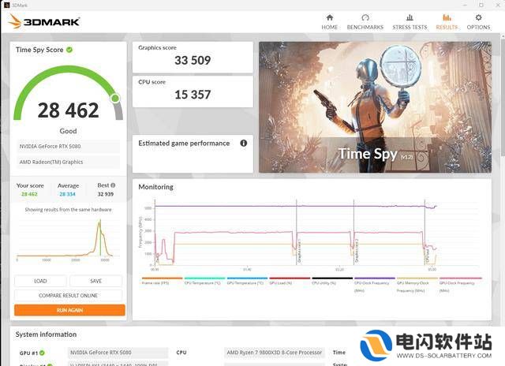Viewport: 505px width, 366px height.
Task: Click NVIDIA GeForce RTX 5080 under Good rating
Action: 68,146
